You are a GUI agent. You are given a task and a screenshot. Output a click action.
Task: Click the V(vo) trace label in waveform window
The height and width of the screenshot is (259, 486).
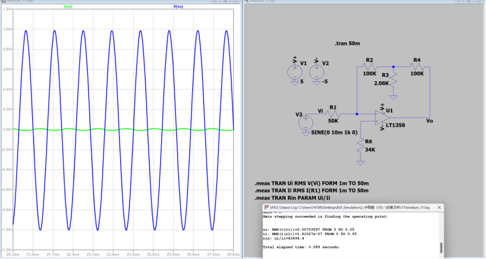tap(178, 6)
